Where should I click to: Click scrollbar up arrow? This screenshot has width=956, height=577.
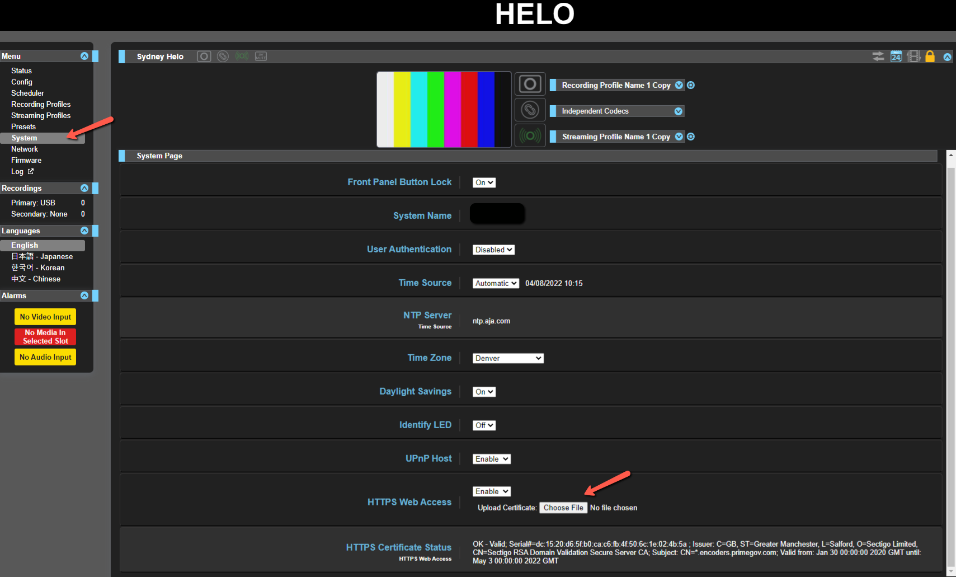(951, 154)
